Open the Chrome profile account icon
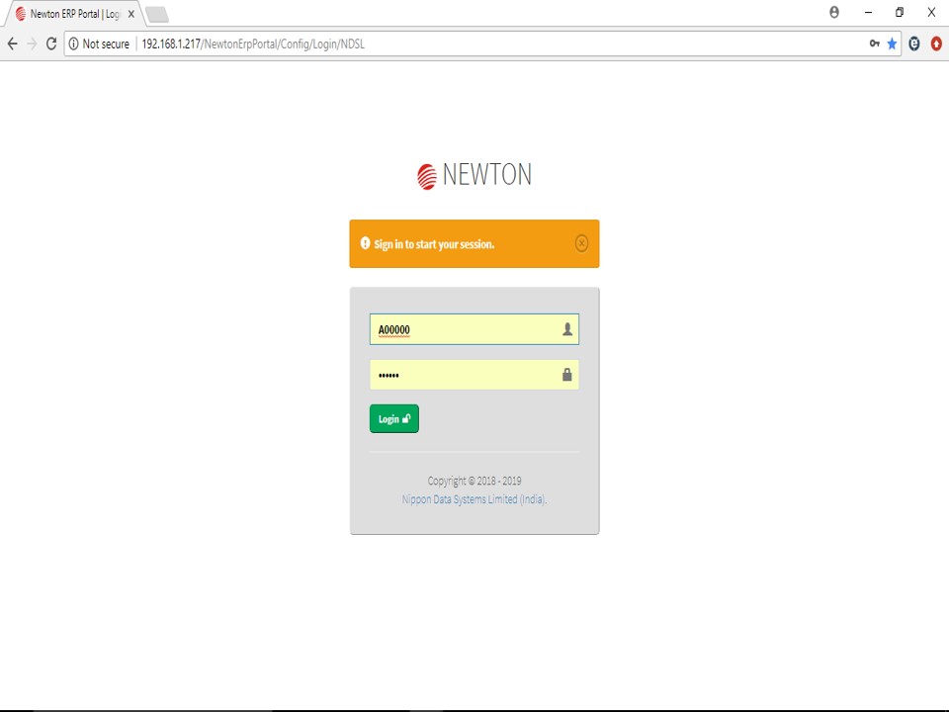The height and width of the screenshot is (712, 949). (x=834, y=12)
